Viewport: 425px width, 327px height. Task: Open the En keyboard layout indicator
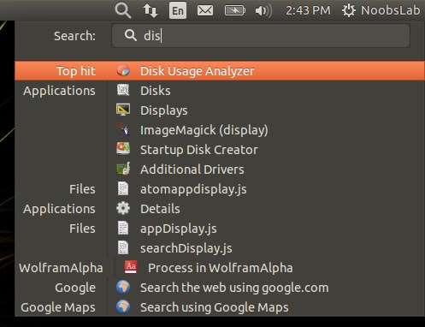coord(178,10)
